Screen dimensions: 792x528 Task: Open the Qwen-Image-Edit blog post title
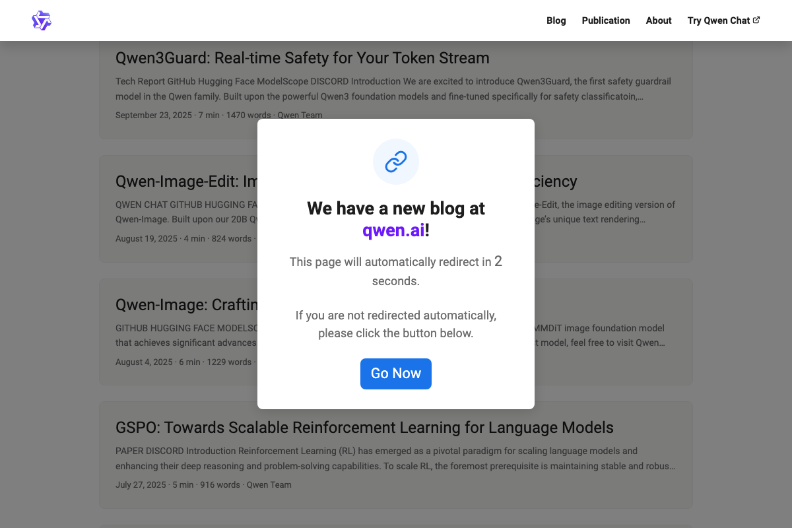(186, 181)
